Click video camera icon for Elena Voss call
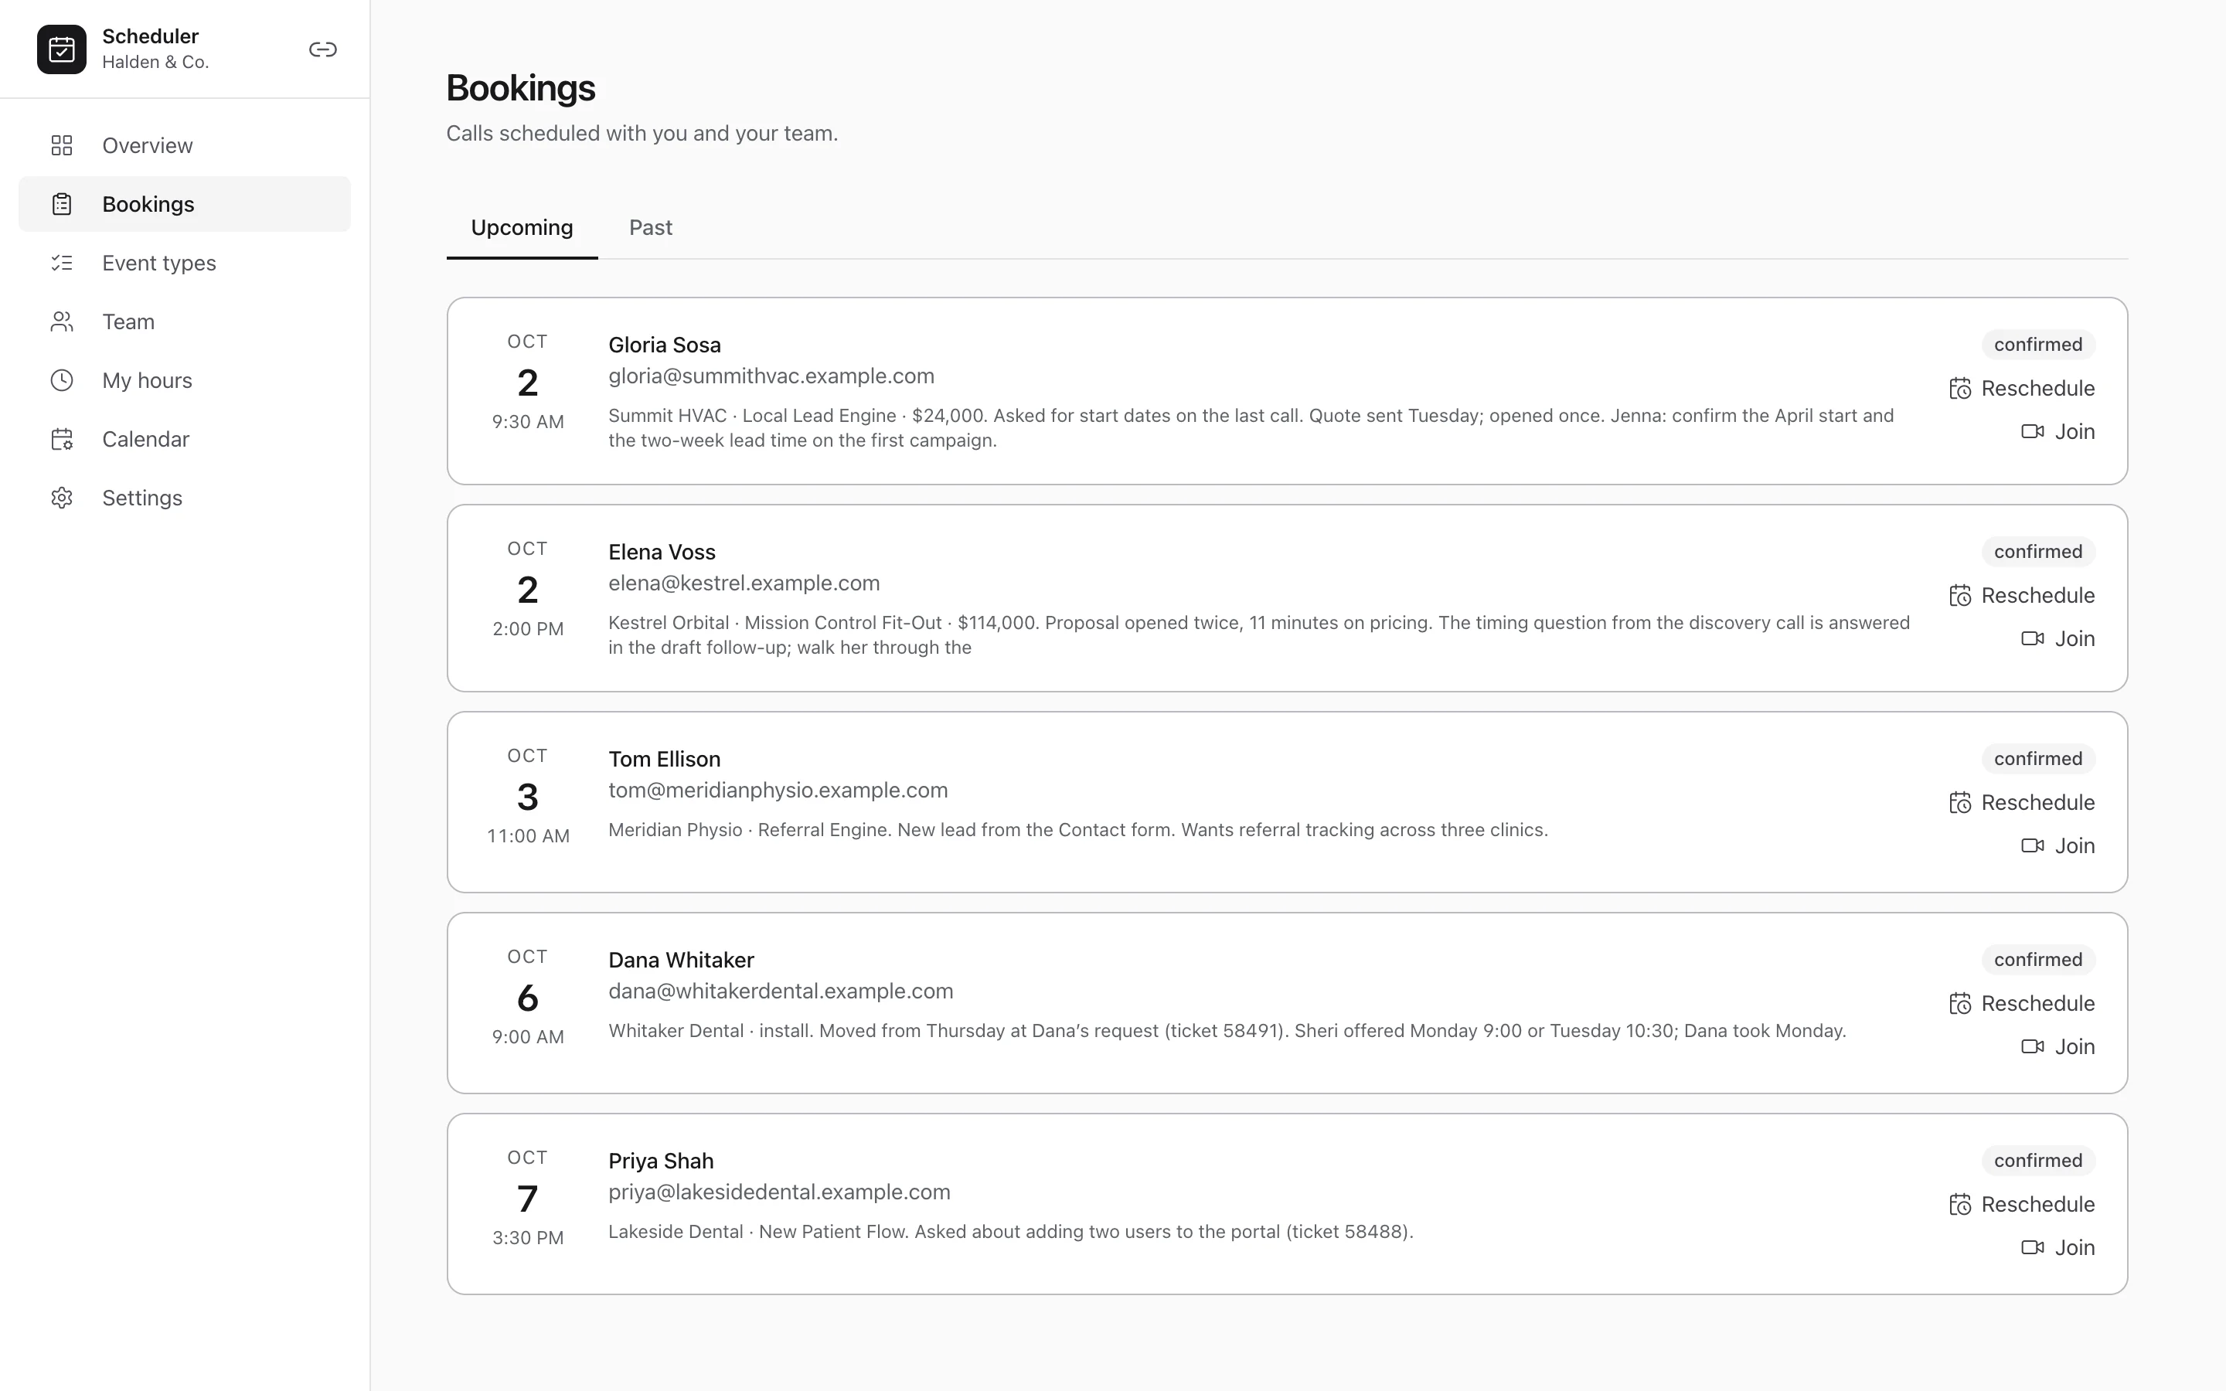 [x=2033, y=638]
